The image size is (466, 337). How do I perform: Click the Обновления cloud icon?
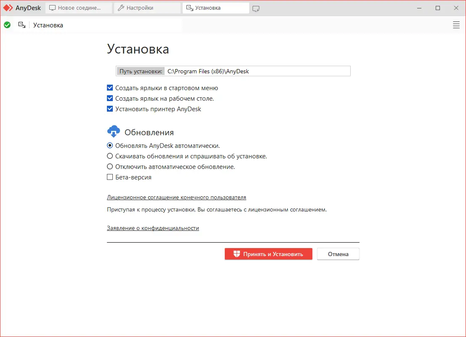[113, 131]
